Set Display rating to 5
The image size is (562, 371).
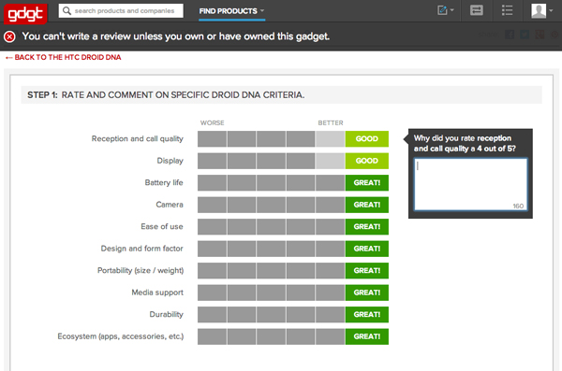point(330,161)
